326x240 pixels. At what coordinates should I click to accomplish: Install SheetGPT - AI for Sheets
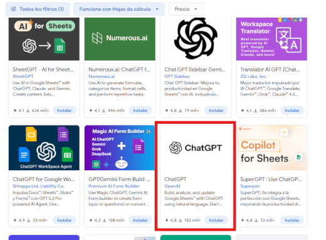click(x=65, y=111)
